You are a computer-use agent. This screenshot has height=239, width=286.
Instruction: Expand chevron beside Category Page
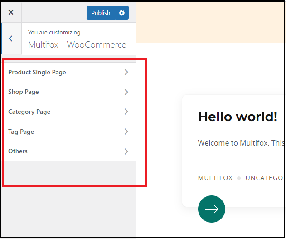coord(126,112)
